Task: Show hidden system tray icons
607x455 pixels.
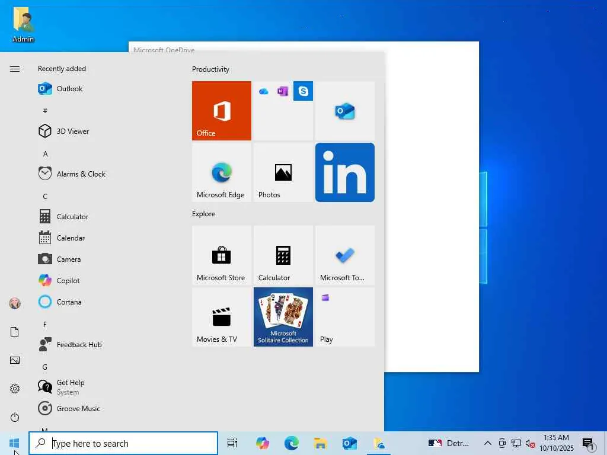Action: click(x=487, y=443)
